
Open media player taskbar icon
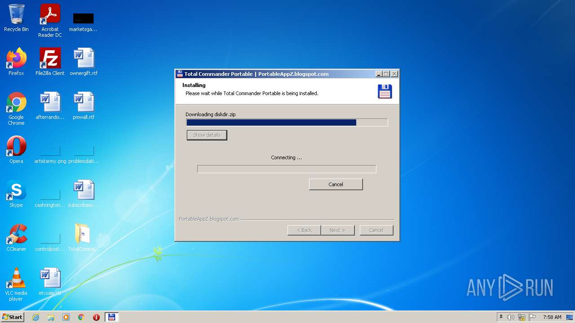click(66, 317)
